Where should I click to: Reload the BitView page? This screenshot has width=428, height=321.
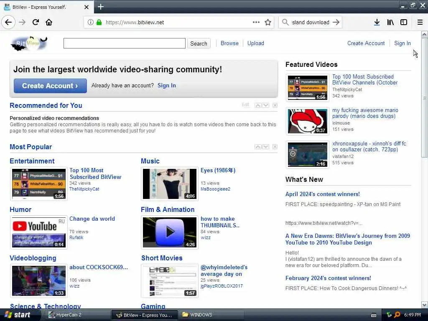pyautogui.click(x=36, y=23)
